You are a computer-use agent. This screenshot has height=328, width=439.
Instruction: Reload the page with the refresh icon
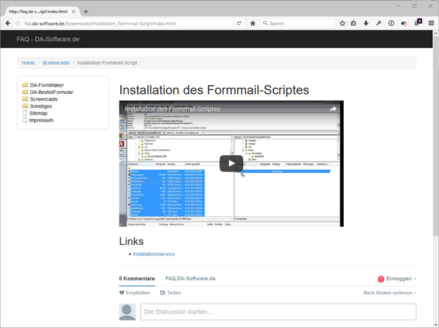[239, 23]
